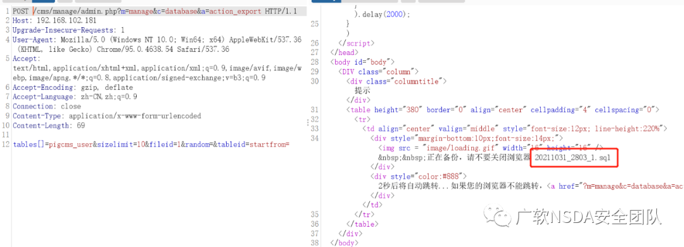684x247 pixels.
Task: Click the Upgrade-Insecure-Requests: 1 header
Action: pos(68,30)
